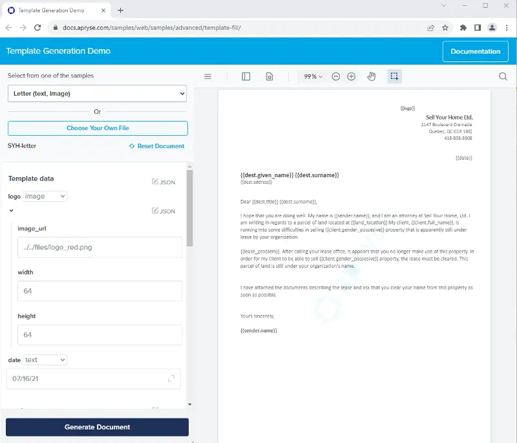
Task: Click the site lock icon
Action: [56, 28]
